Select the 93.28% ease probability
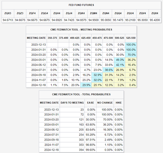 (90, 135)
